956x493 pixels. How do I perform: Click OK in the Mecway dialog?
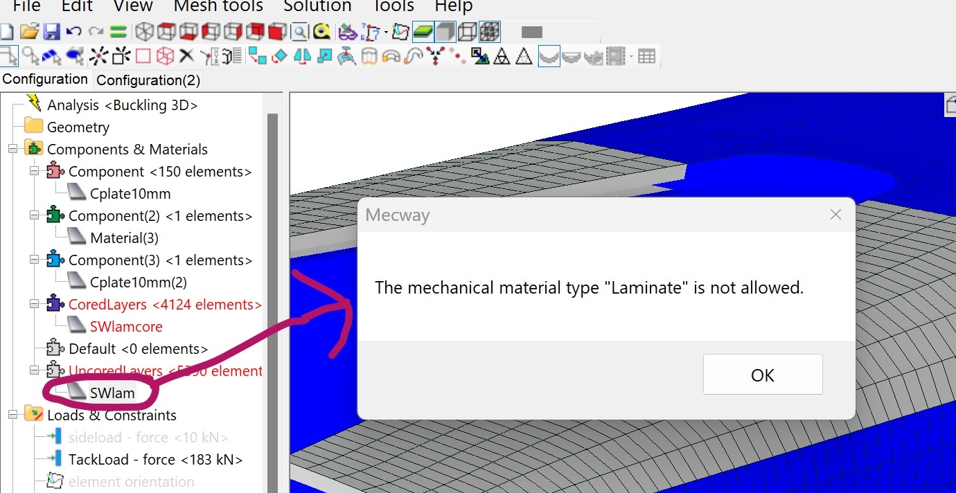[x=763, y=375]
